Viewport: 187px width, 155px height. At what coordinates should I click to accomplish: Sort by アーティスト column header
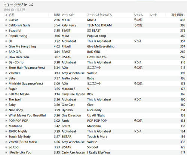point(68,15)
